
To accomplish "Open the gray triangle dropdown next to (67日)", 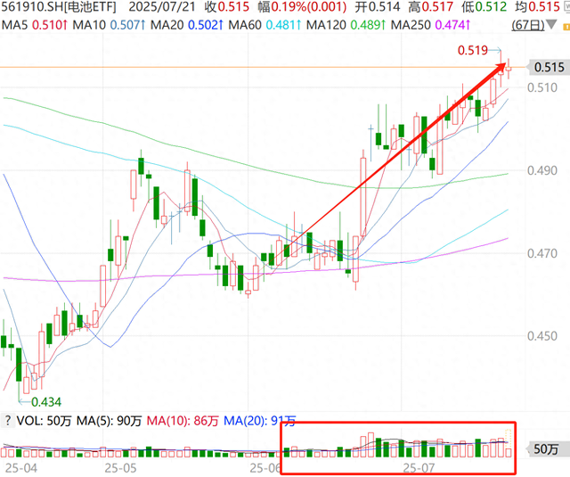I will 551,25.
